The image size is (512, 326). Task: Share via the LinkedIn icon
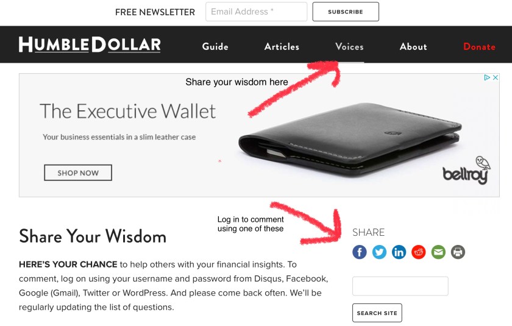click(399, 252)
